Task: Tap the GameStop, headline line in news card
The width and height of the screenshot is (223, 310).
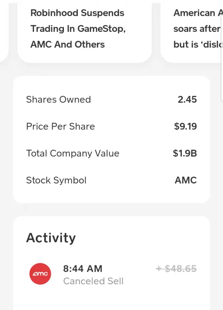Action: 78,29
